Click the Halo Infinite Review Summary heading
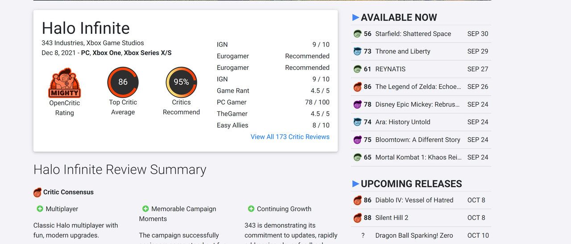 coord(120,170)
